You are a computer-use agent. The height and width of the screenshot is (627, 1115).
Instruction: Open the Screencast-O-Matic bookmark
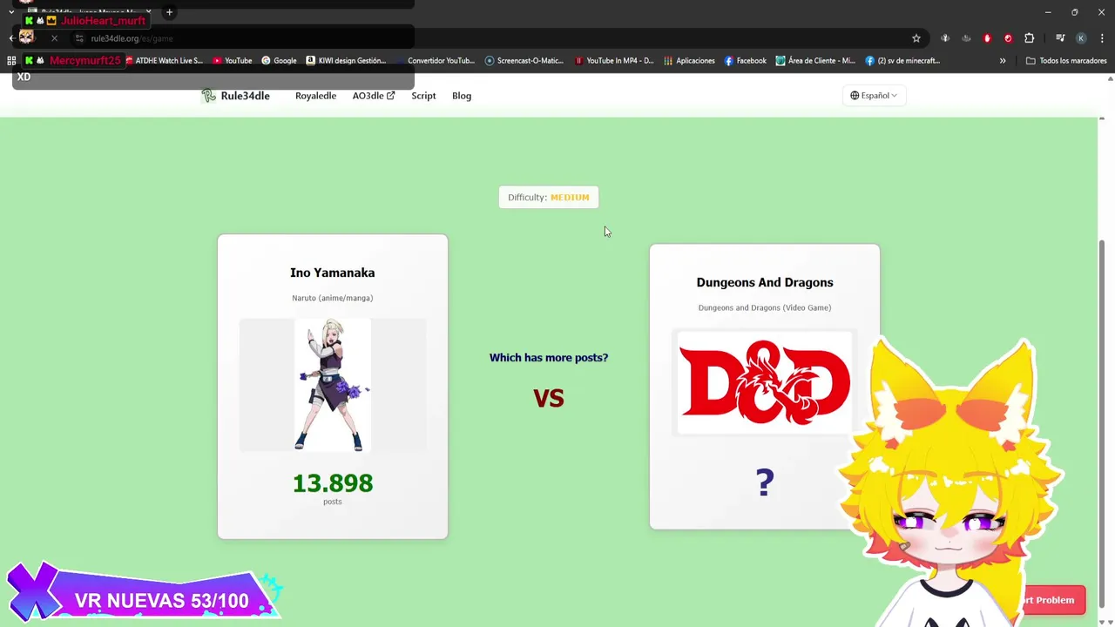click(524, 61)
